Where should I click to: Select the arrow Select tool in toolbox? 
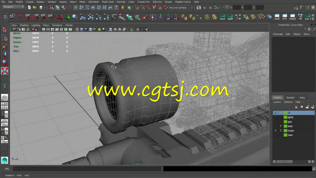(x=5, y=30)
